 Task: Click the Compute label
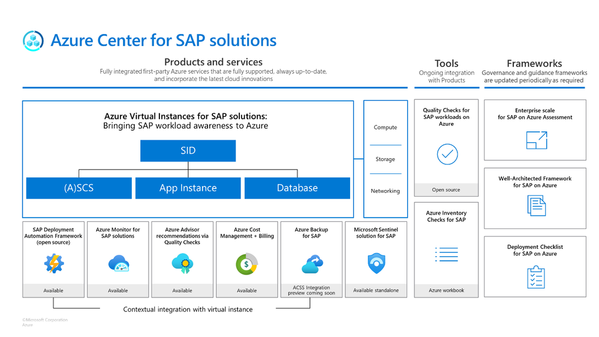(386, 127)
